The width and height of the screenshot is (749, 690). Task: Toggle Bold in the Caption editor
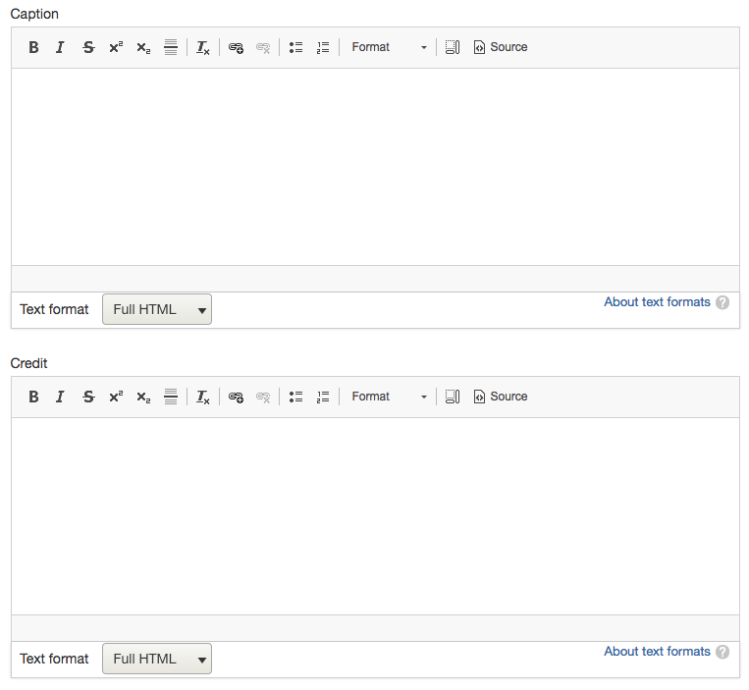click(x=33, y=47)
